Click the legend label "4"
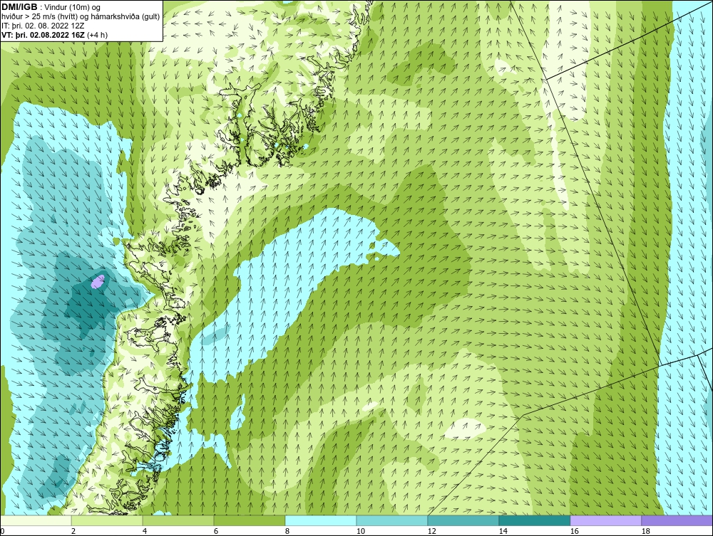Image resolution: width=713 pixels, height=536 pixels. 145,531
